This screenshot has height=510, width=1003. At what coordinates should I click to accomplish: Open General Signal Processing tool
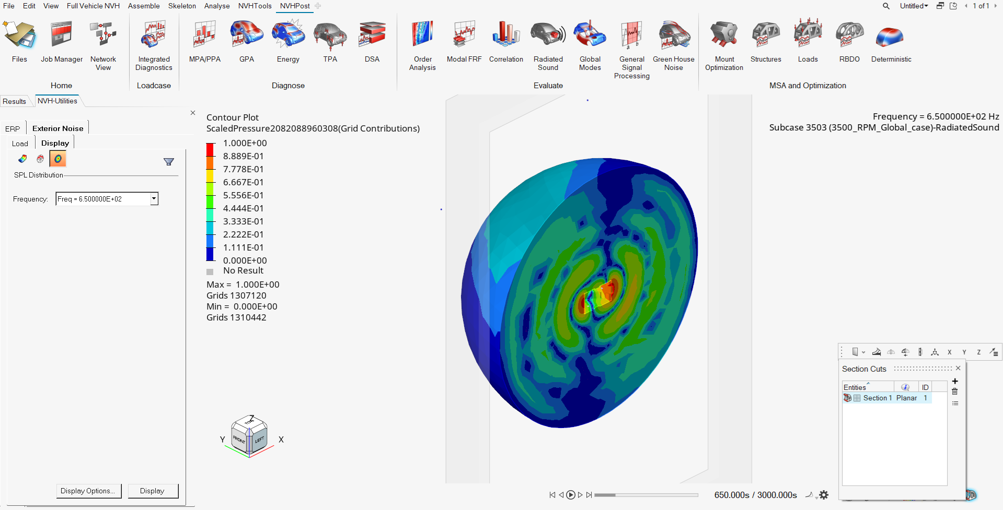pos(631,50)
